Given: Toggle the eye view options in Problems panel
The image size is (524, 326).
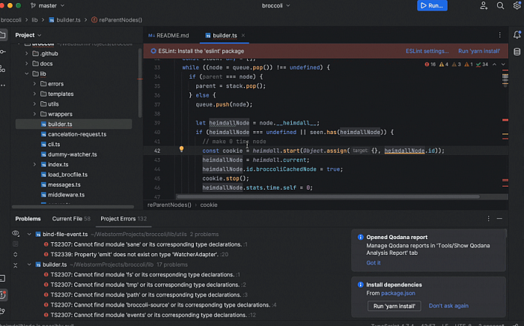Looking at the screenshot, I should (16, 233).
